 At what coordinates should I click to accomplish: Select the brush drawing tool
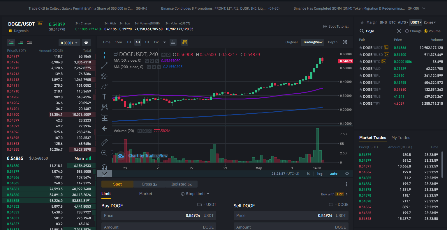point(104,87)
